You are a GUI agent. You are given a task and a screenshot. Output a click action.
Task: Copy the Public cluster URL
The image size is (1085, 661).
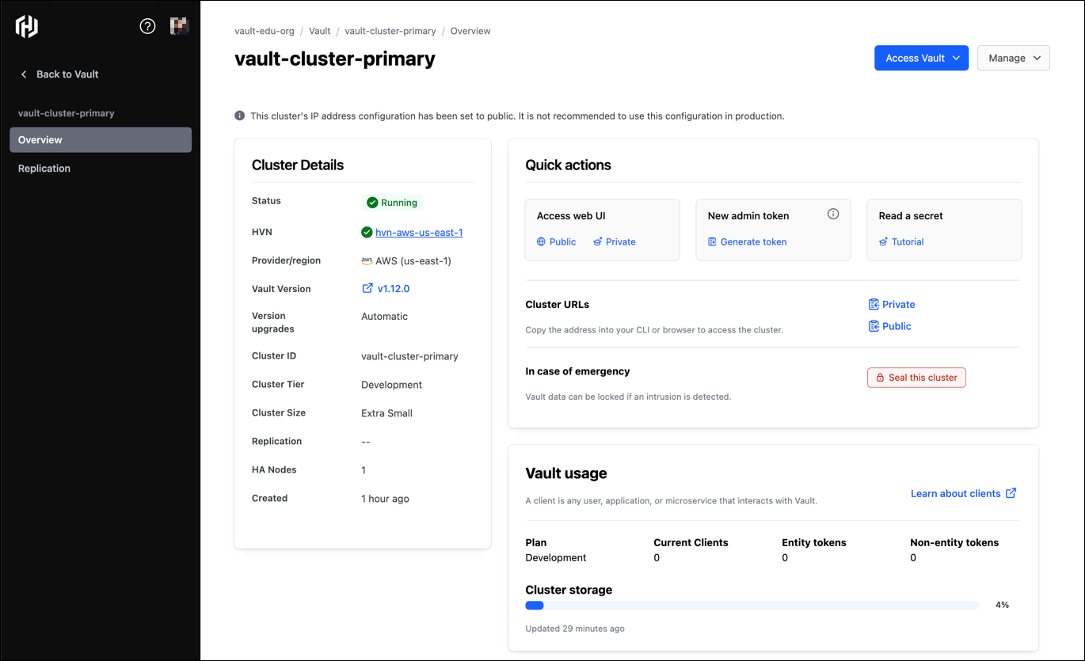click(890, 326)
